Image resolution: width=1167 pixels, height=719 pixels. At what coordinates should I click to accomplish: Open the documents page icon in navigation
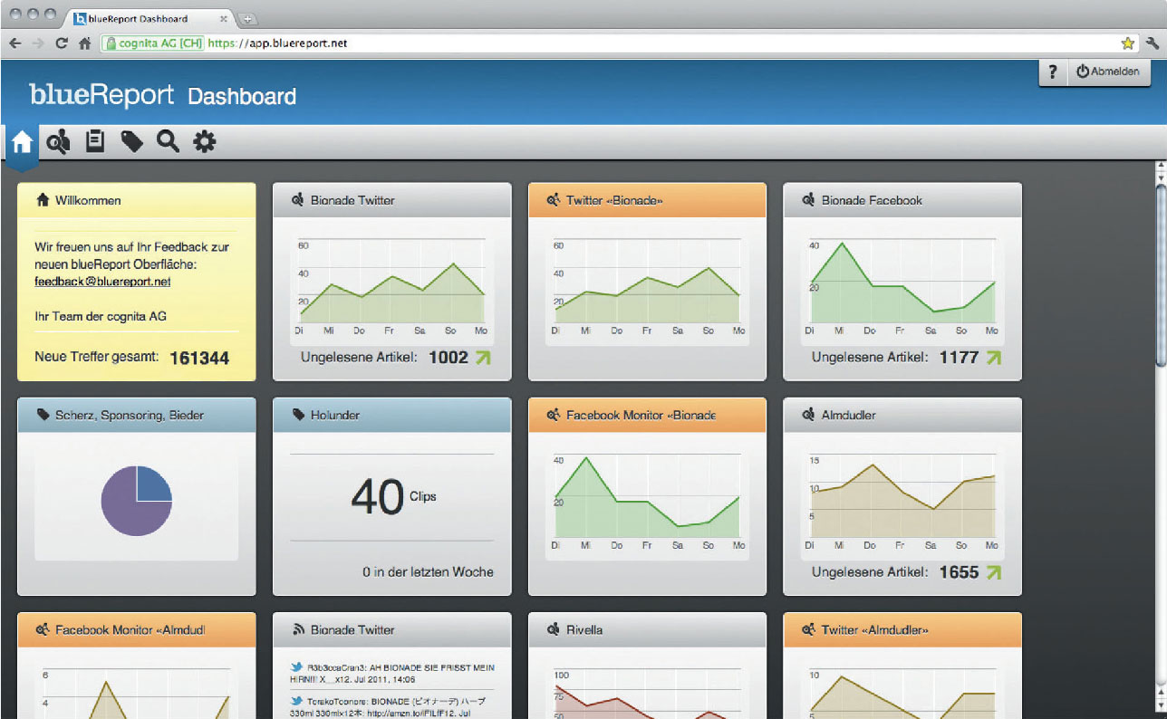click(x=95, y=141)
